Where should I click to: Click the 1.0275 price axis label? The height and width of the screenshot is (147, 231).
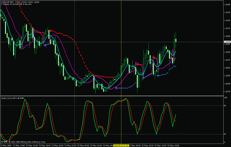(227, 60)
